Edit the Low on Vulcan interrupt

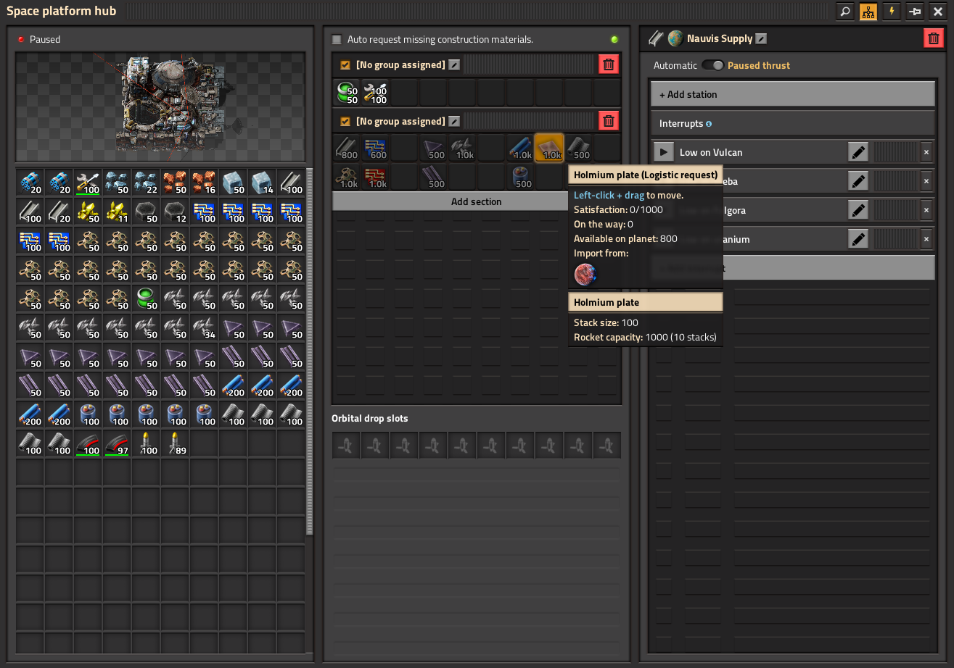[x=858, y=152]
